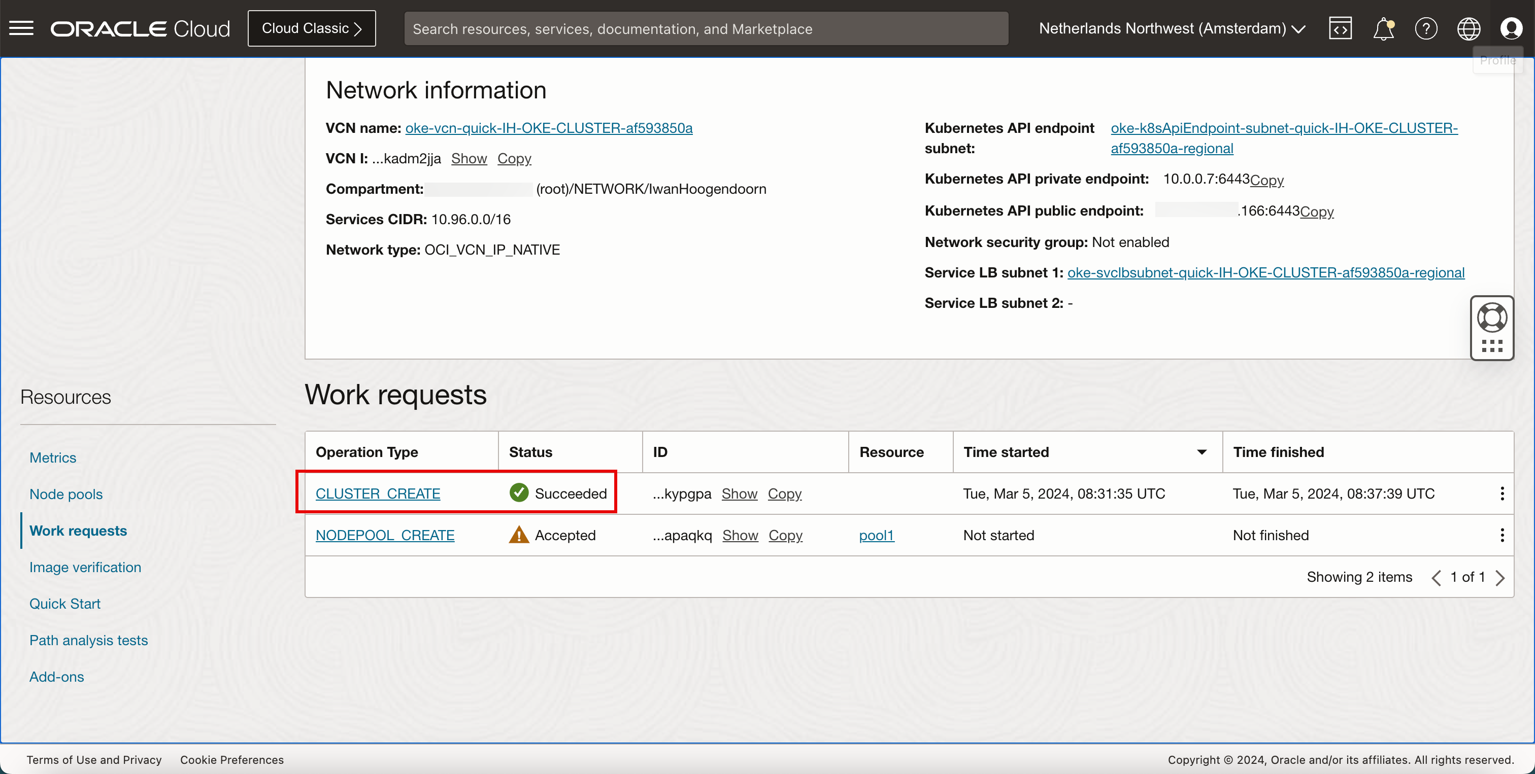The image size is (1535, 774).
Task: Open the language globe icon
Action: coord(1469,28)
